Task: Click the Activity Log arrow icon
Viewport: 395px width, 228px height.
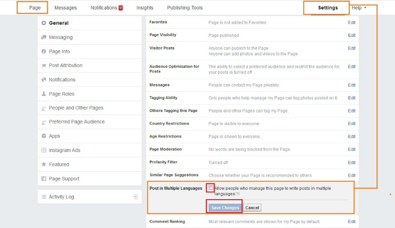Action: 135,197
